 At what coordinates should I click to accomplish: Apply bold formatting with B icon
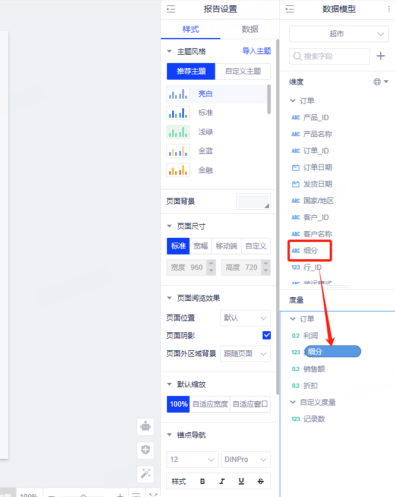pyautogui.click(x=202, y=481)
